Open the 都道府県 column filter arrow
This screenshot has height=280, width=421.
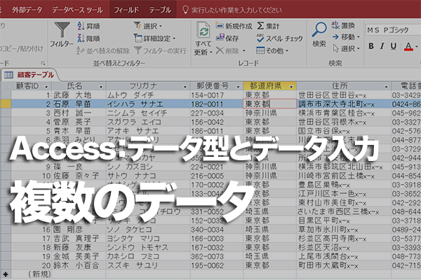coord(291,87)
